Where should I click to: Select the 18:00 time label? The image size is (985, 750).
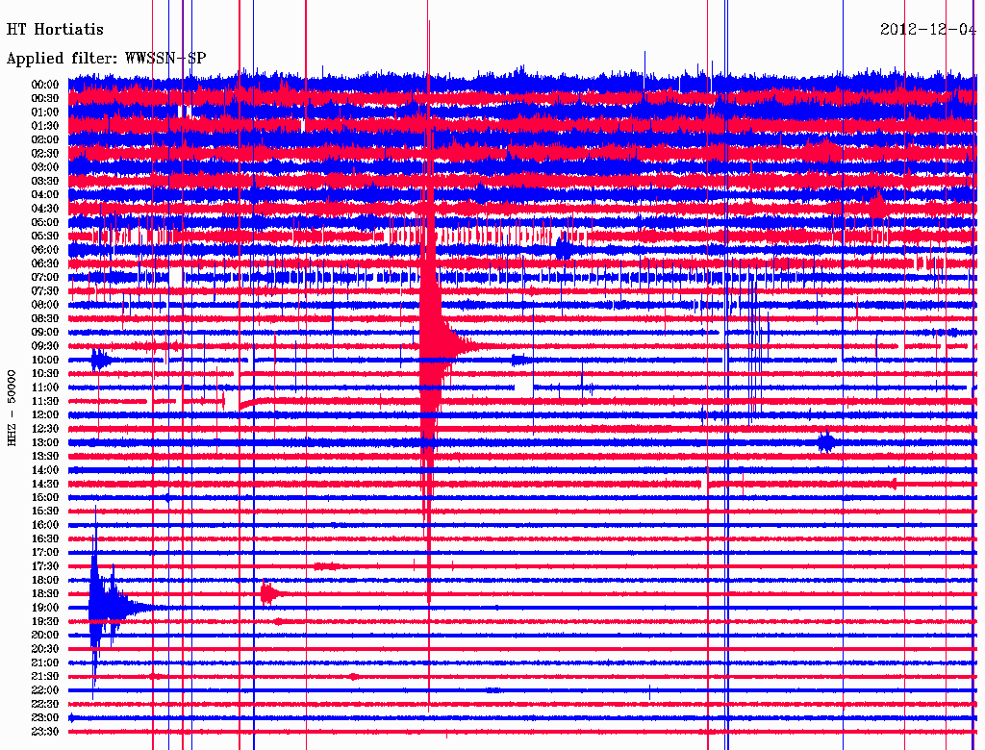point(45,581)
